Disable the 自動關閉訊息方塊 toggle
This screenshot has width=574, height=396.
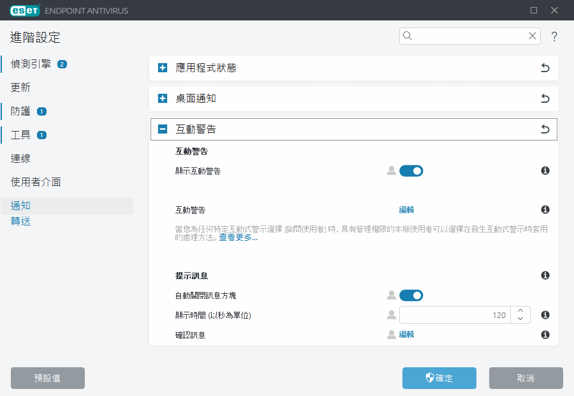pyautogui.click(x=411, y=295)
